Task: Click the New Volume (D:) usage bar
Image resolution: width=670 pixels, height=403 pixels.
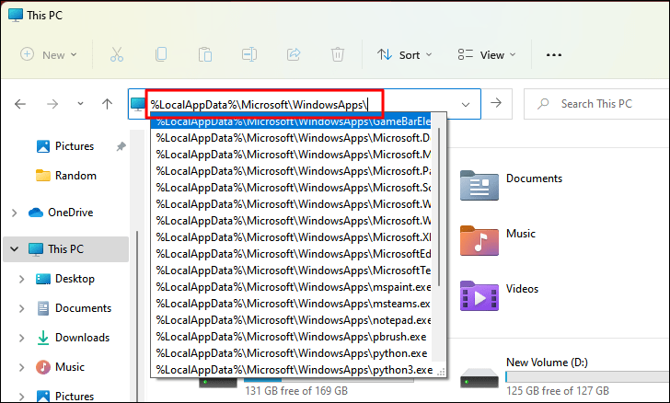Action: click(587, 376)
